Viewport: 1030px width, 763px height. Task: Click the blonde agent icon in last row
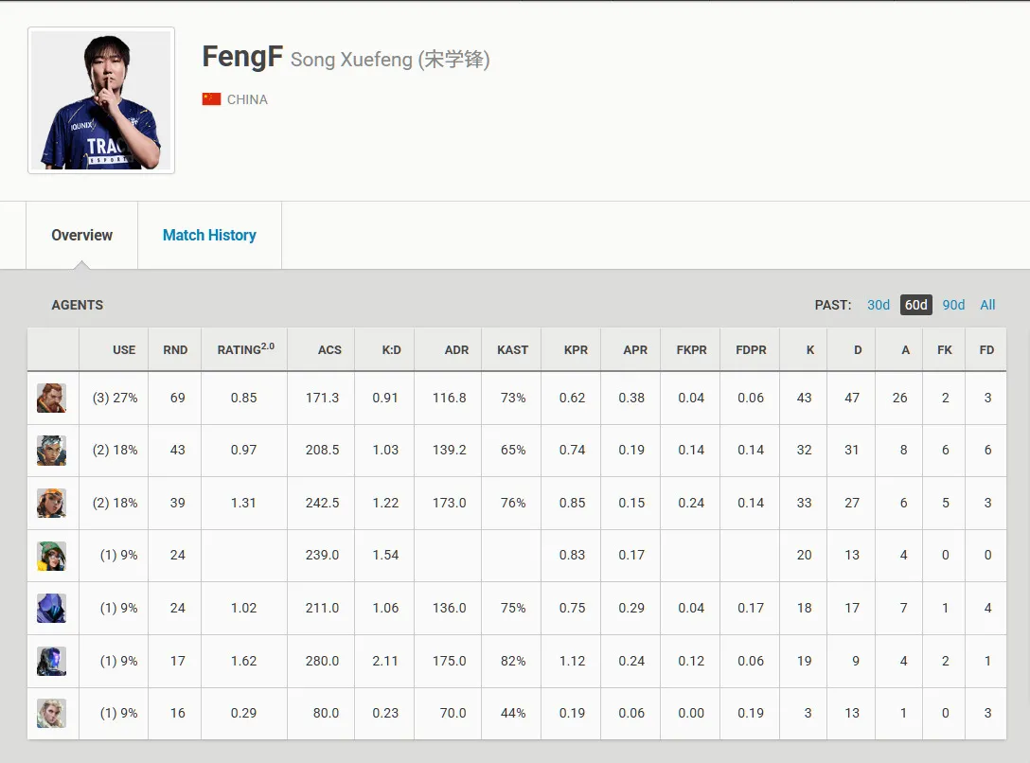[x=51, y=713]
